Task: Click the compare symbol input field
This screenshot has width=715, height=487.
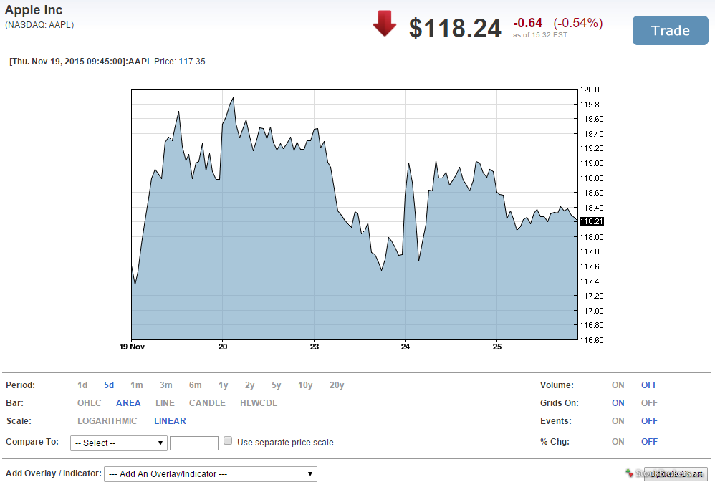Action: tap(194, 443)
